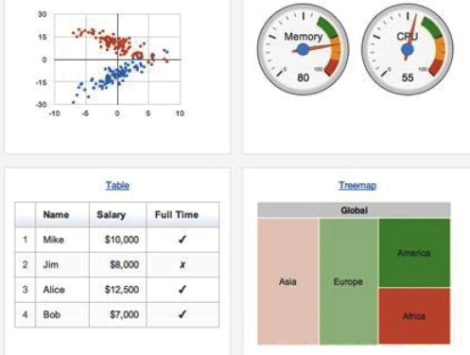Select the Africa treemap block
Screen dimensions: 470x355
coord(414,316)
